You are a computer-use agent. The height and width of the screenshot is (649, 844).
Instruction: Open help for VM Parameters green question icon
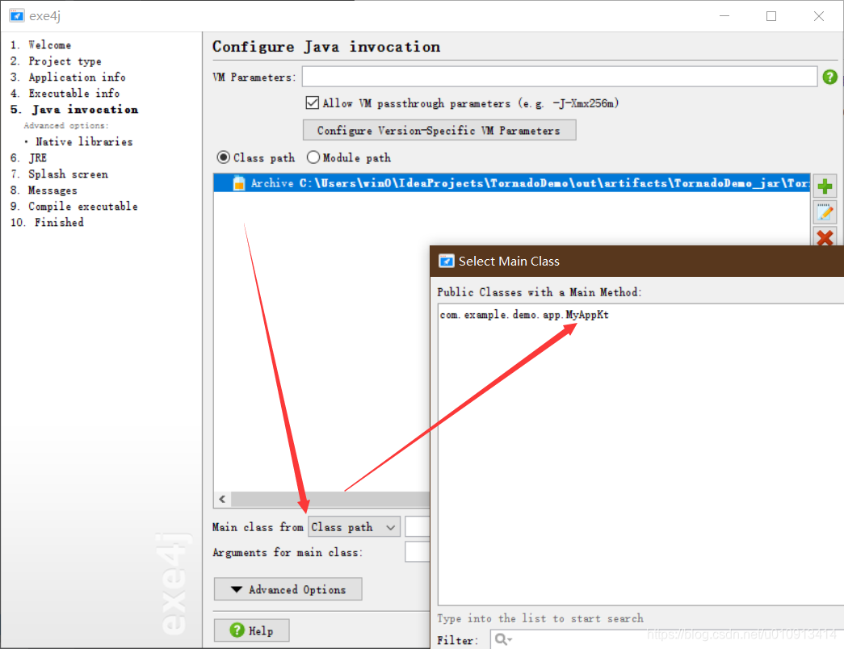829,77
